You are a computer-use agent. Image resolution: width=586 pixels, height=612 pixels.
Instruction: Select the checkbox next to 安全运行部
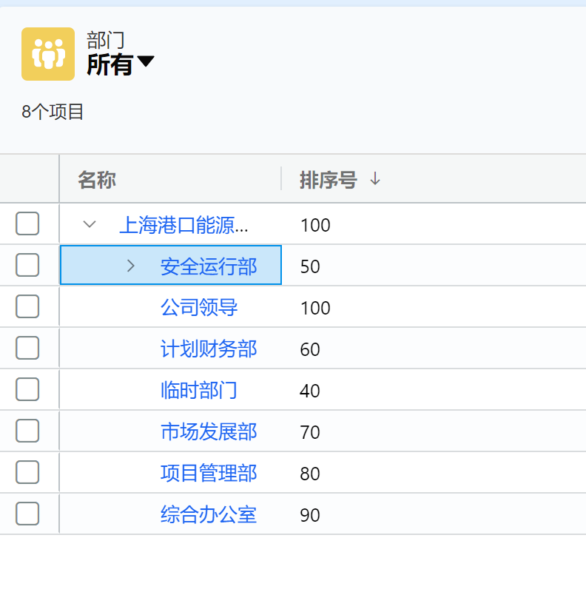[27, 265]
